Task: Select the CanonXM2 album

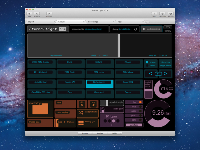Action: tap(129, 84)
